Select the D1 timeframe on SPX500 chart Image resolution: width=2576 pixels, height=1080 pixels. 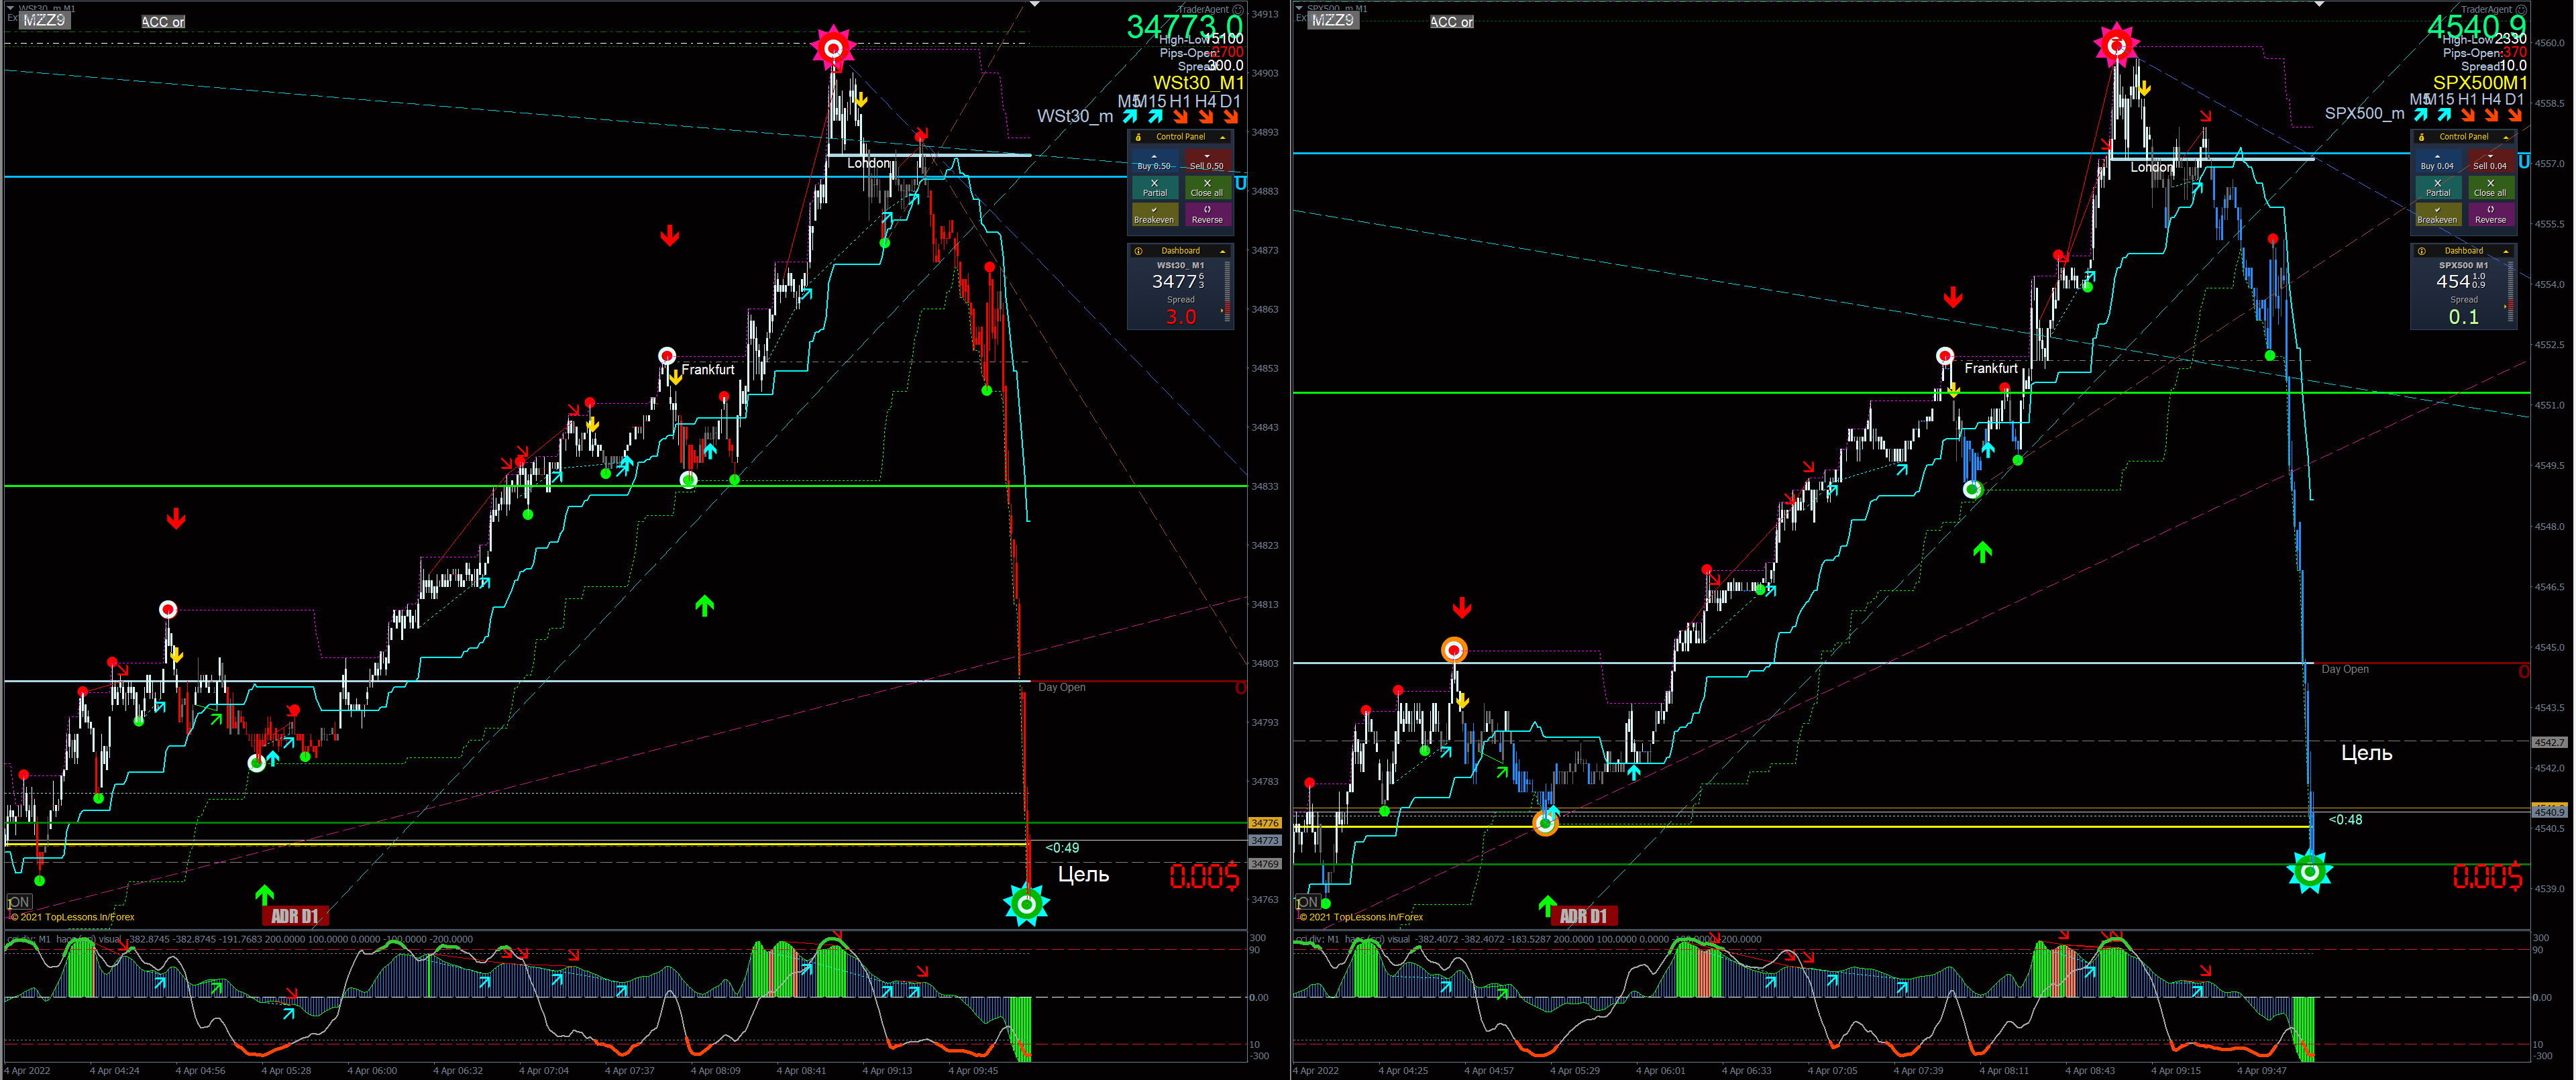click(2513, 99)
